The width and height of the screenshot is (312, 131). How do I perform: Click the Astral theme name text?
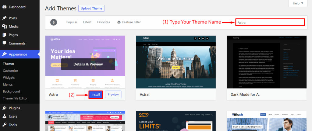[x=144, y=94]
